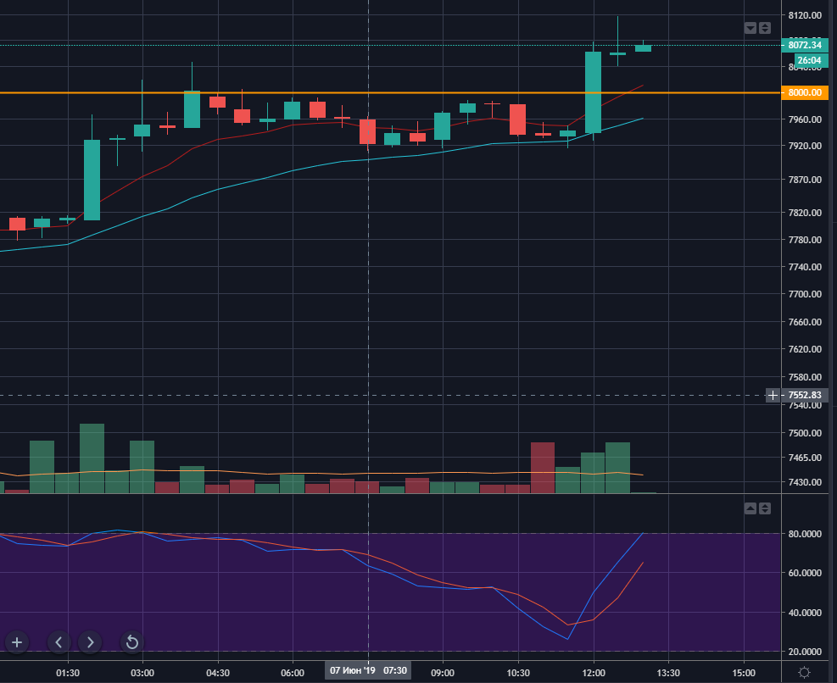Viewport: 837px width, 683px height.
Task: Click the 20.0000 stochastic scale label
Action: click(x=805, y=652)
